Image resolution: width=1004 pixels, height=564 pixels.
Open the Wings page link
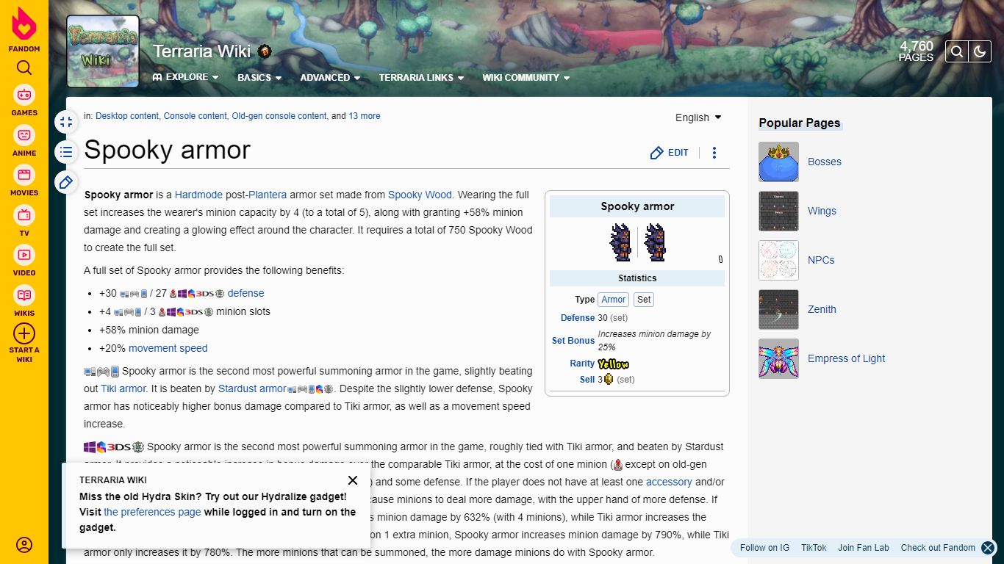[822, 211]
